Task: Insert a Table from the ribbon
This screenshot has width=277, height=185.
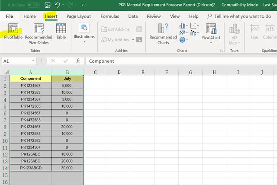Action: click(61, 31)
